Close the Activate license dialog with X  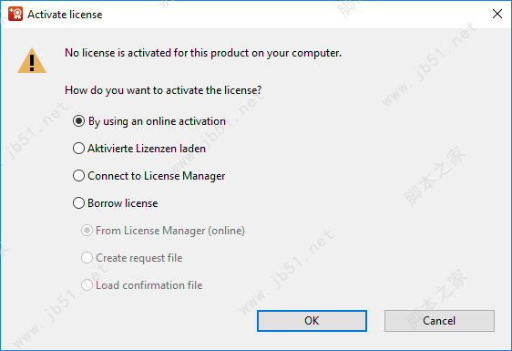(497, 14)
